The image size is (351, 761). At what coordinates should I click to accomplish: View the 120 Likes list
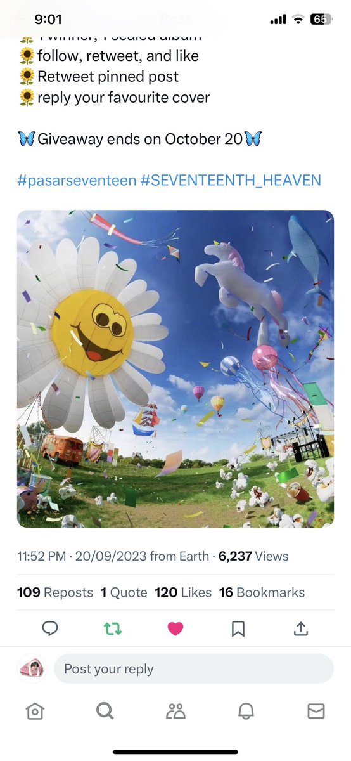(x=183, y=592)
